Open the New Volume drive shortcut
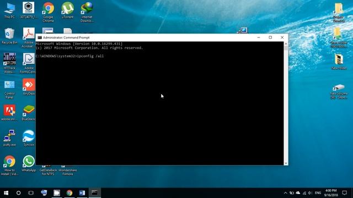 point(339,92)
